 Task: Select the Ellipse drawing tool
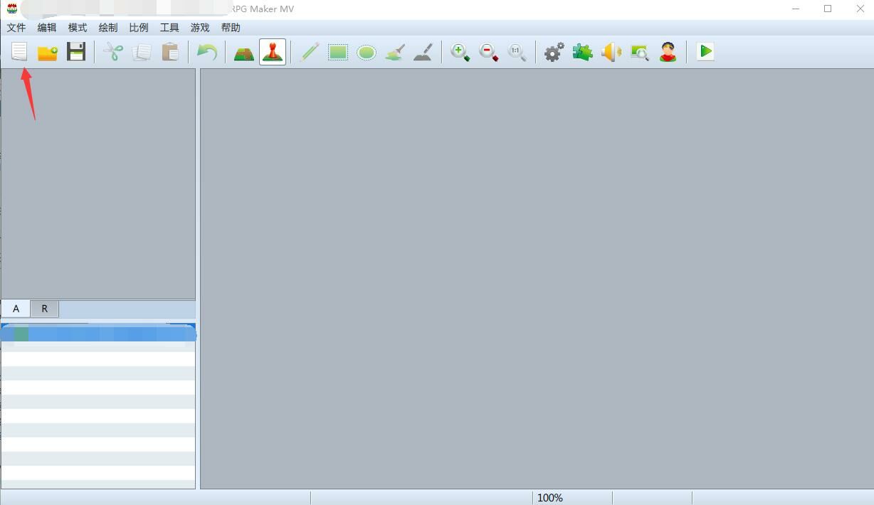(x=367, y=52)
